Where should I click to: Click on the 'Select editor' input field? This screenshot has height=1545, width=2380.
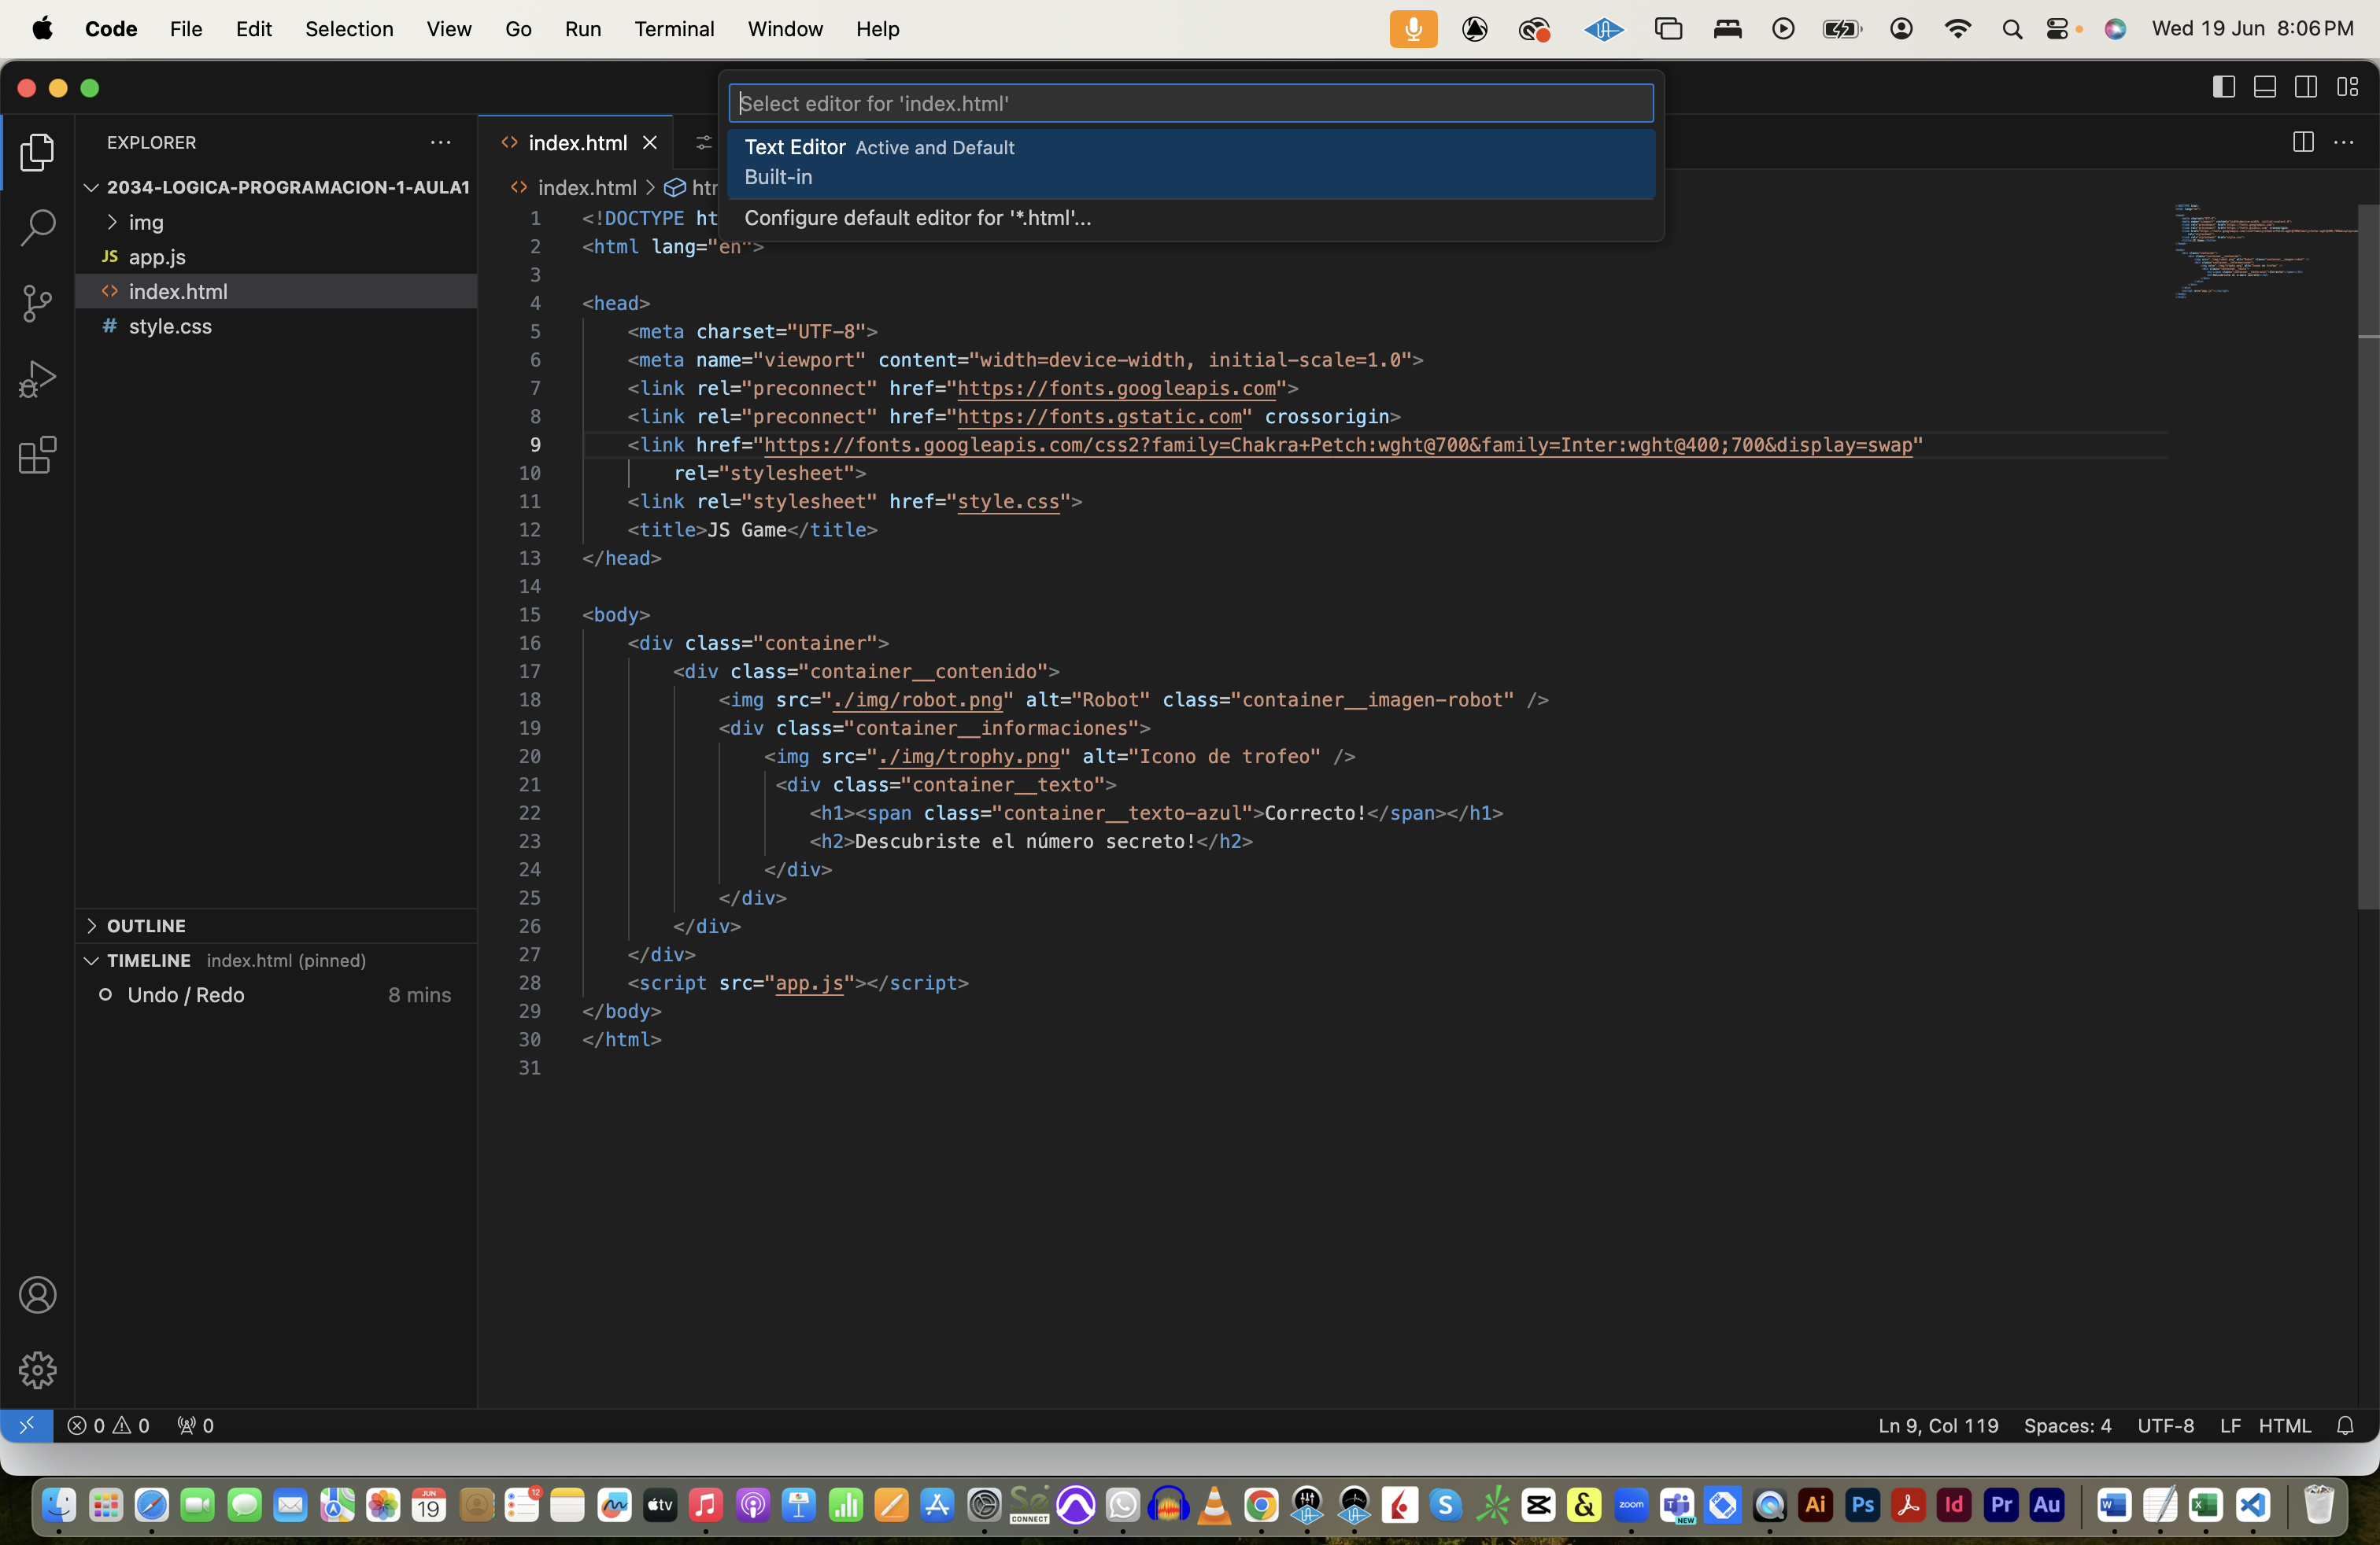point(1190,102)
